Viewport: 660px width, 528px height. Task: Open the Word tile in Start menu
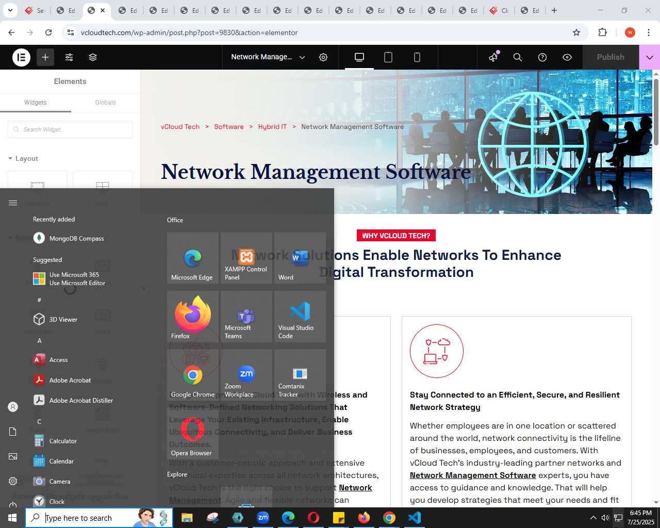300,258
